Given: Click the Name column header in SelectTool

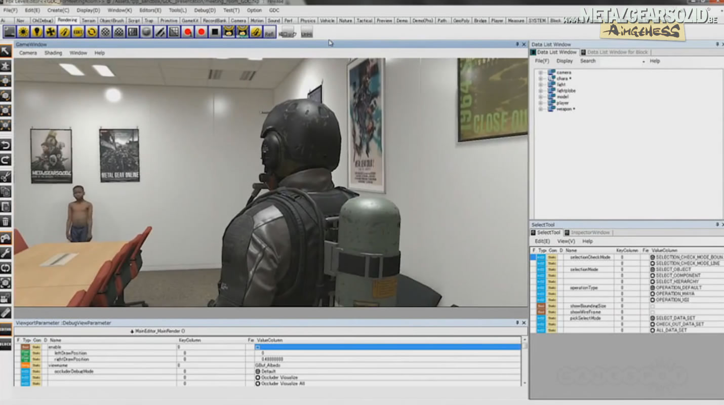Looking at the screenshot, I should (x=571, y=250).
